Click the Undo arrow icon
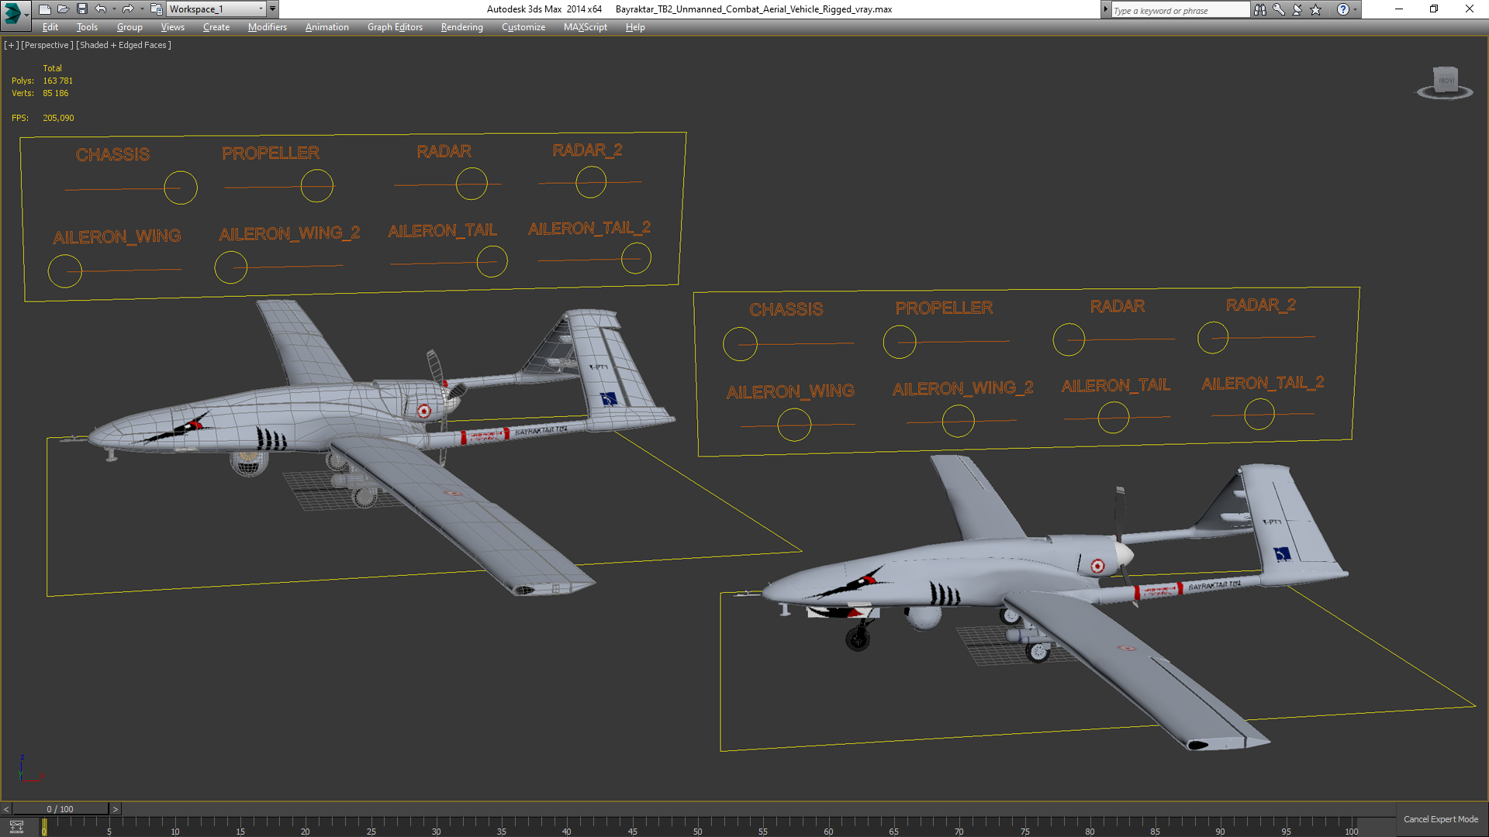Image resolution: width=1489 pixels, height=837 pixels. point(101,9)
